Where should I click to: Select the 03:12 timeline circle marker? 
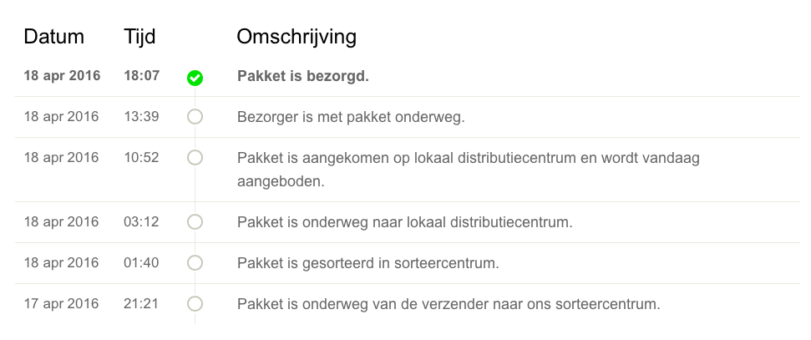tap(195, 222)
